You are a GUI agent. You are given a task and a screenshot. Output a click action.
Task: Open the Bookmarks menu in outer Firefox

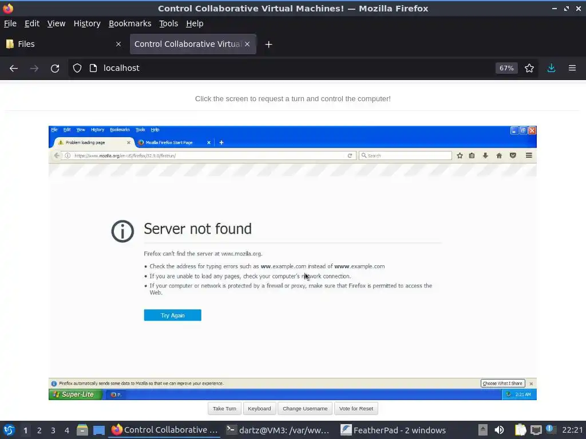130,23
